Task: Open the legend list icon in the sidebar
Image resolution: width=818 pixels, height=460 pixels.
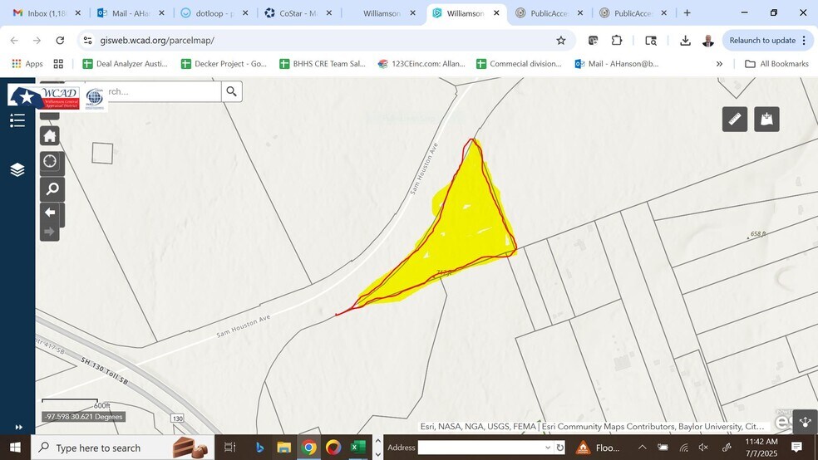Action: (x=17, y=120)
